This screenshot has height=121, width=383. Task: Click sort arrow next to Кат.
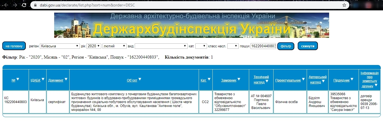point(209,79)
